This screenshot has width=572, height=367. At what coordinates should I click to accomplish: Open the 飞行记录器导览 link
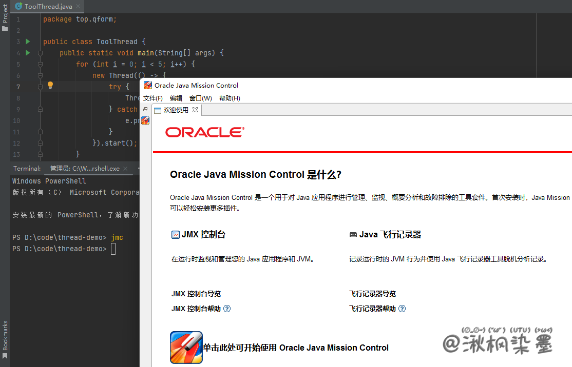tap(372, 294)
